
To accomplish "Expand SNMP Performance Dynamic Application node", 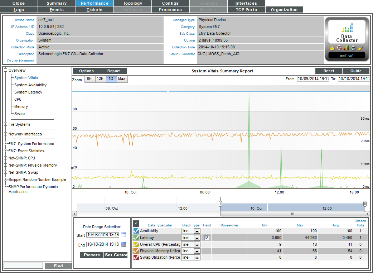I will [6, 187].
